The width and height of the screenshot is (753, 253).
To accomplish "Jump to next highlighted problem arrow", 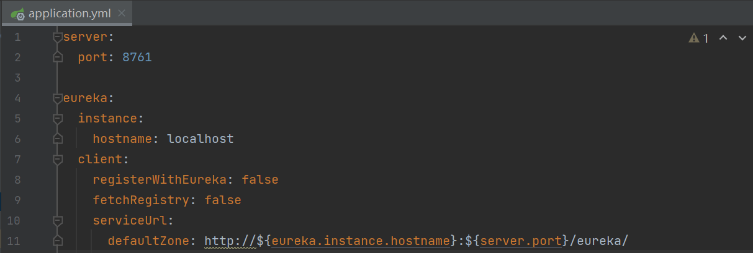I will (x=741, y=38).
